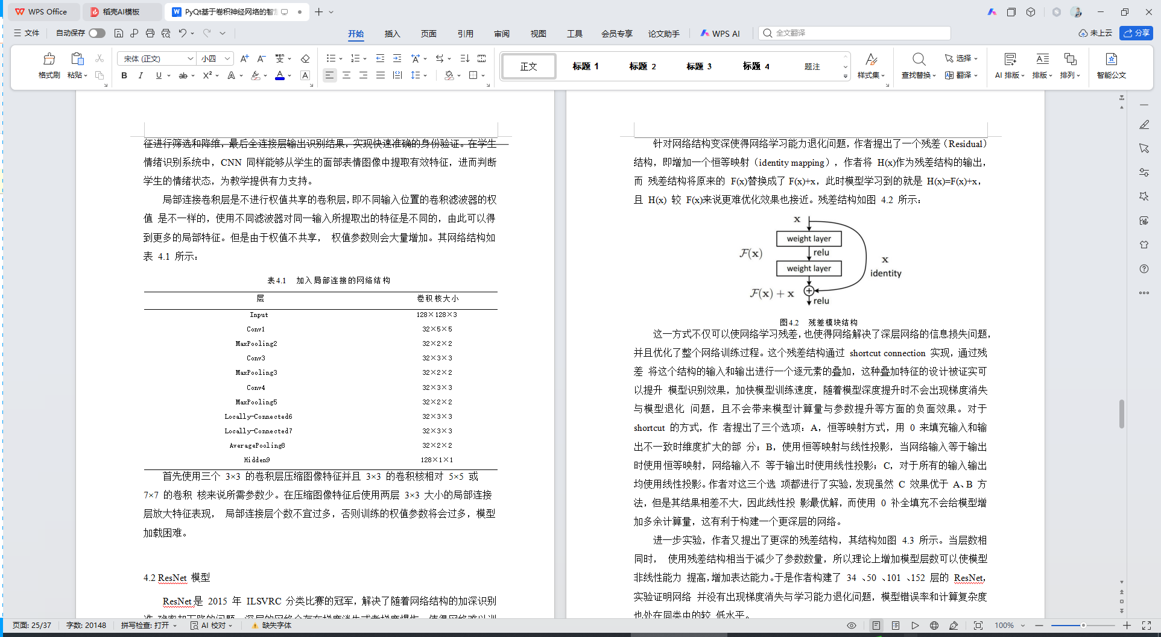Expand the styles gallery more arrow

click(x=846, y=76)
